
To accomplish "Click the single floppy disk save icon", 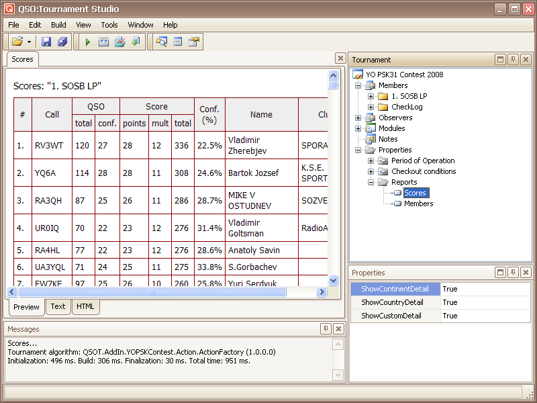I will pos(47,42).
